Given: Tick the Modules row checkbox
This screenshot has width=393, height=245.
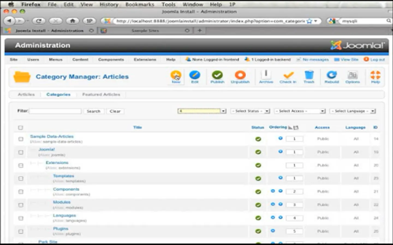Looking at the screenshot, I should [21, 205].
